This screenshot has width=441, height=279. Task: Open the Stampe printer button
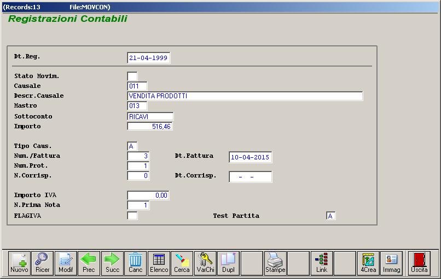(275, 263)
